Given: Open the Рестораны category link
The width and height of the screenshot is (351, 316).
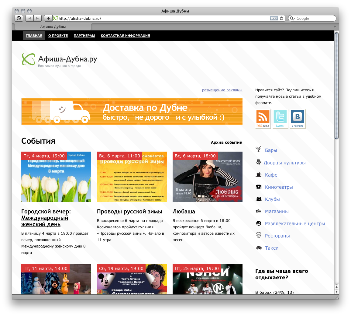Looking at the screenshot, I should [x=277, y=236].
